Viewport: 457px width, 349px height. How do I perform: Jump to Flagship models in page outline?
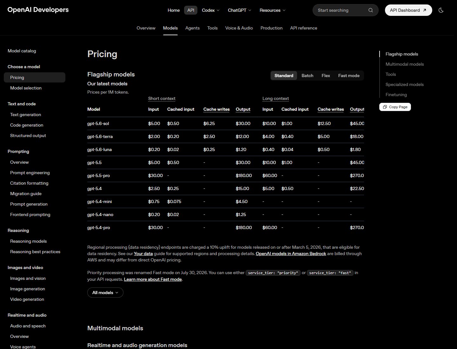click(402, 54)
